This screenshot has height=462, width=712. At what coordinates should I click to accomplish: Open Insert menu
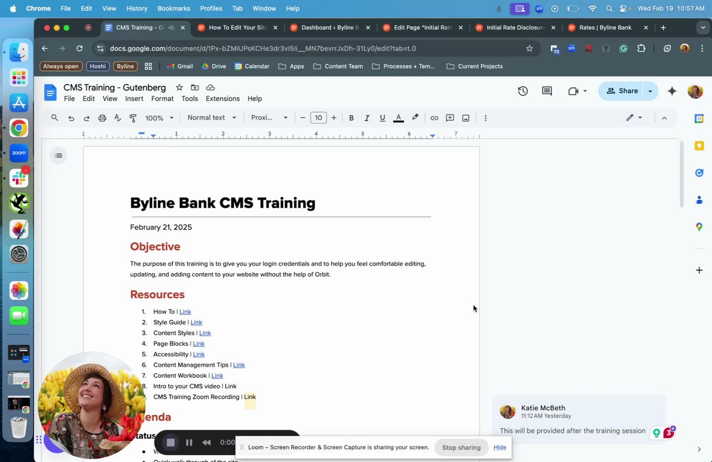(x=134, y=99)
